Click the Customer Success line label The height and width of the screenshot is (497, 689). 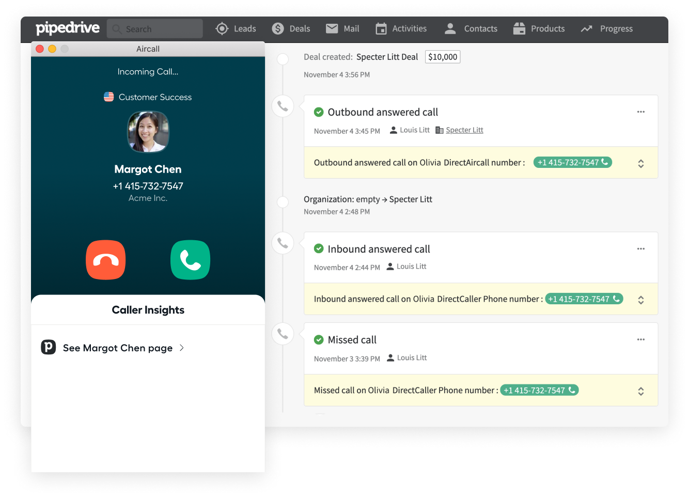[x=155, y=97]
